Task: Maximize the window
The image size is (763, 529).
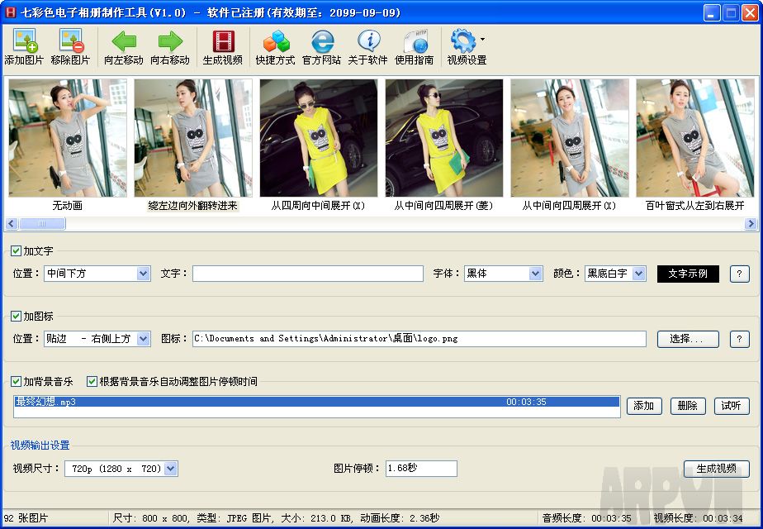Action: pyautogui.click(x=731, y=13)
